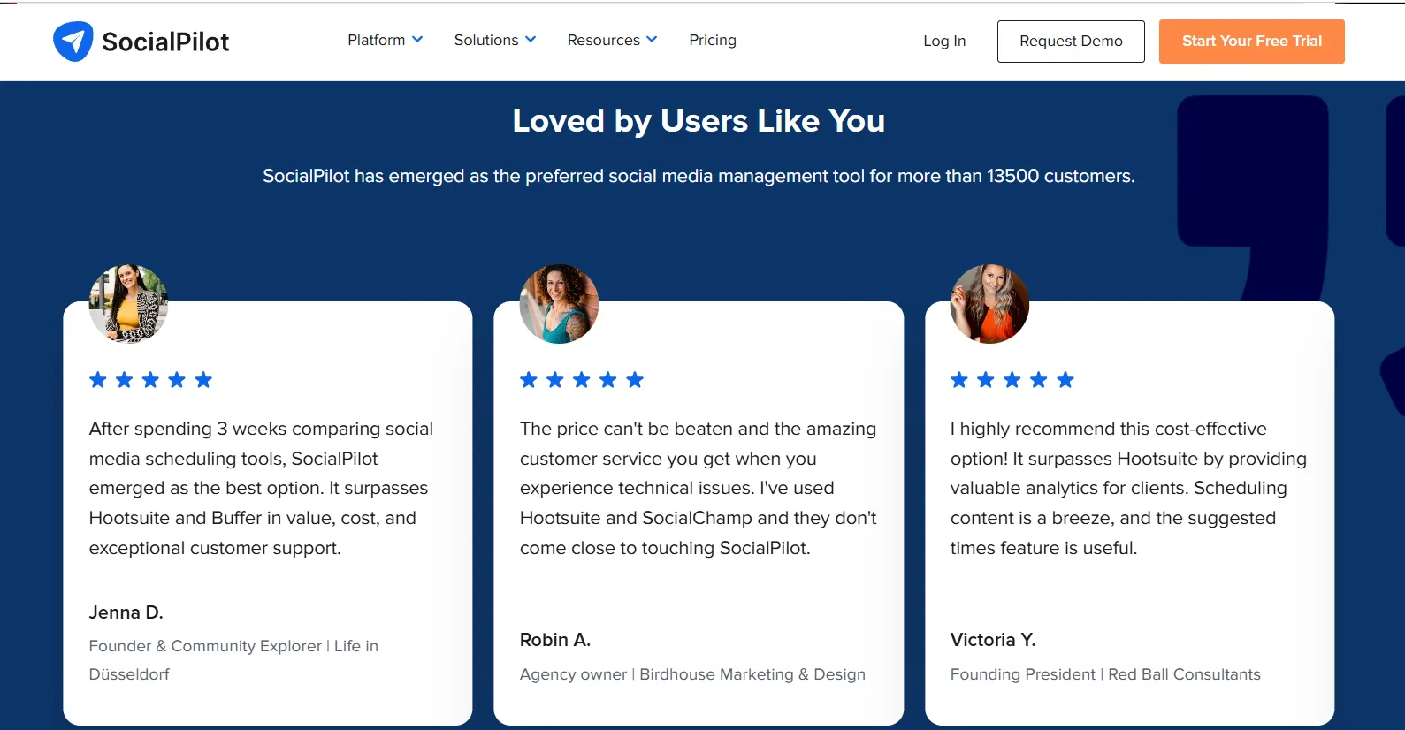Click the SocialPilot paper plane logo icon
The image size is (1405, 730).
pos(73,42)
